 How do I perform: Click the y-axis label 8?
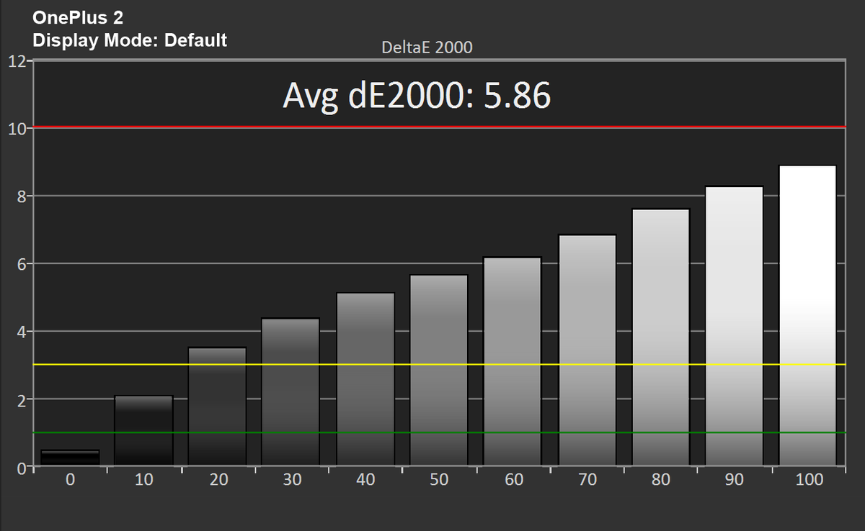[21, 196]
